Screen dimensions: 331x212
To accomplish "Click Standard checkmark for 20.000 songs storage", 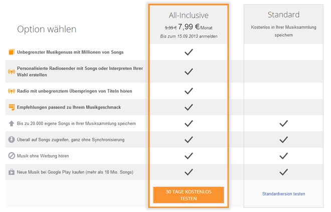I will (x=283, y=123).
